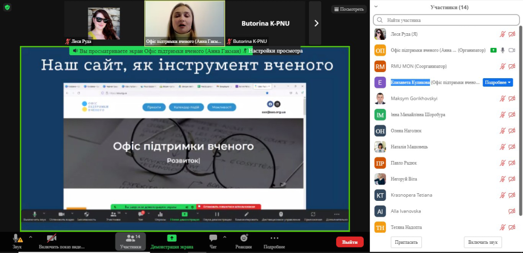The width and height of the screenshot is (523, 253).
Task: Click the Участники participants icon
Action: [131, 241]
